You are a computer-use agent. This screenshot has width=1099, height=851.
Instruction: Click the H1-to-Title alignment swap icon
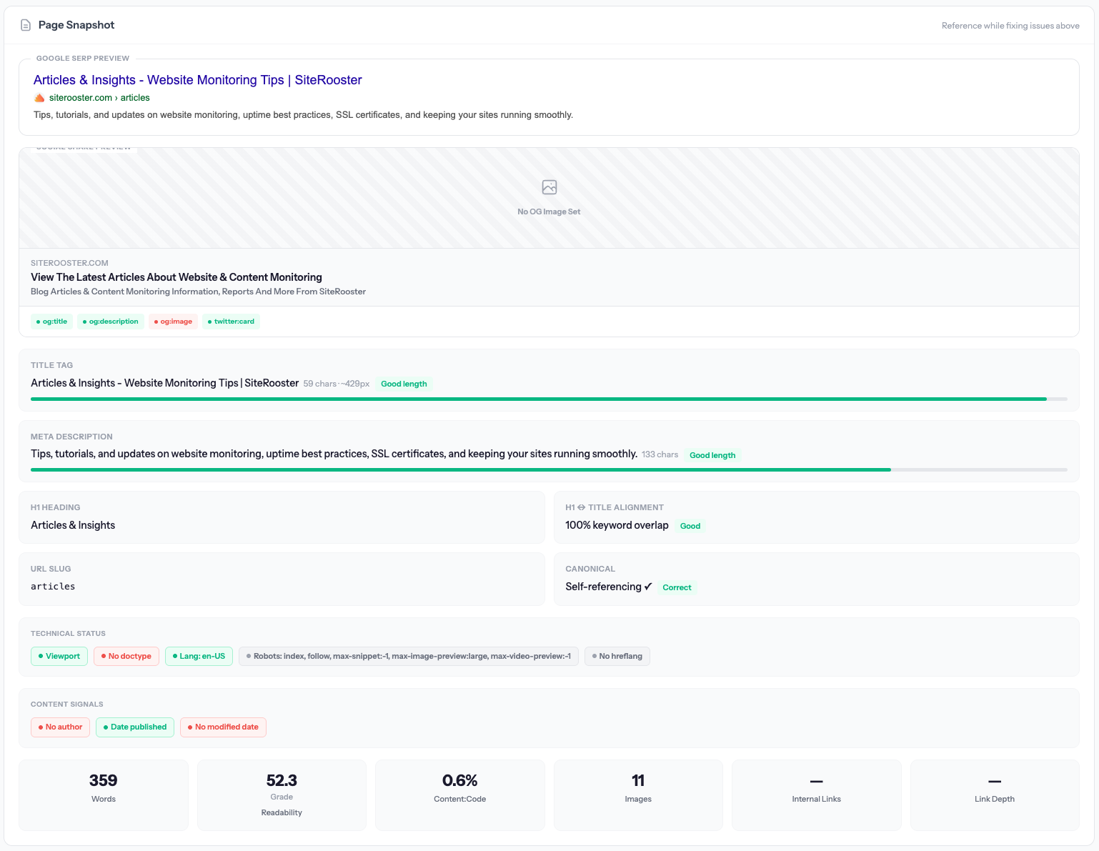tap(582, 507)
